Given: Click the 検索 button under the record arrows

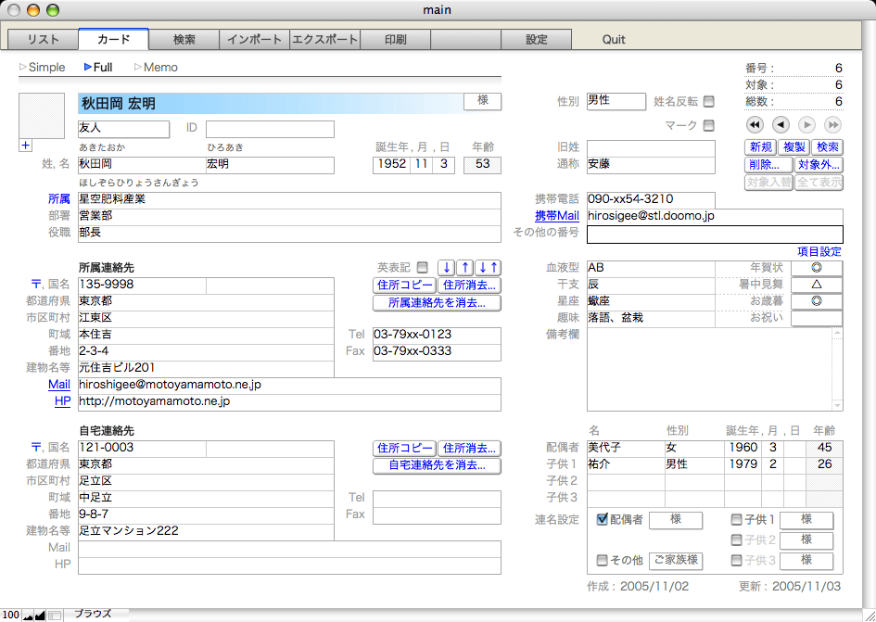Looking at the screenshot, I should (828, 147).
